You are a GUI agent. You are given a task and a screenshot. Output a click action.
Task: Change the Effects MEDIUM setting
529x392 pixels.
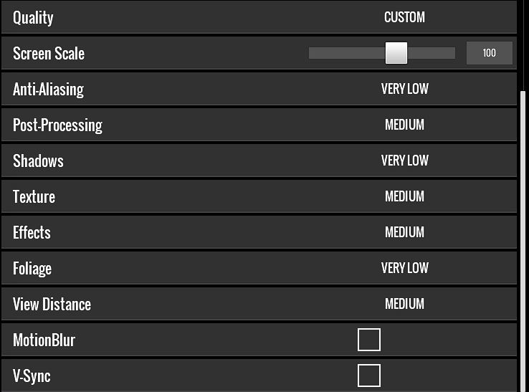(404, 232)
